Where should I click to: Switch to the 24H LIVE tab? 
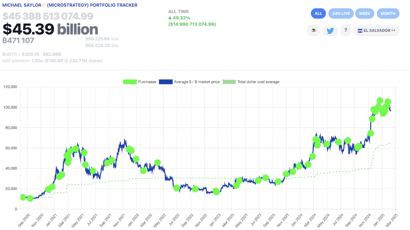point(341,13)
